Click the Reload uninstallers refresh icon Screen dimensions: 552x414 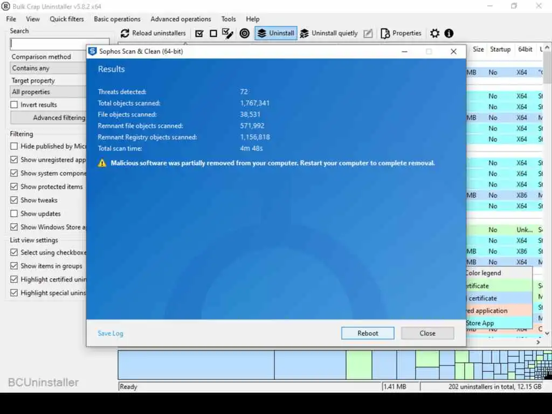125,33
